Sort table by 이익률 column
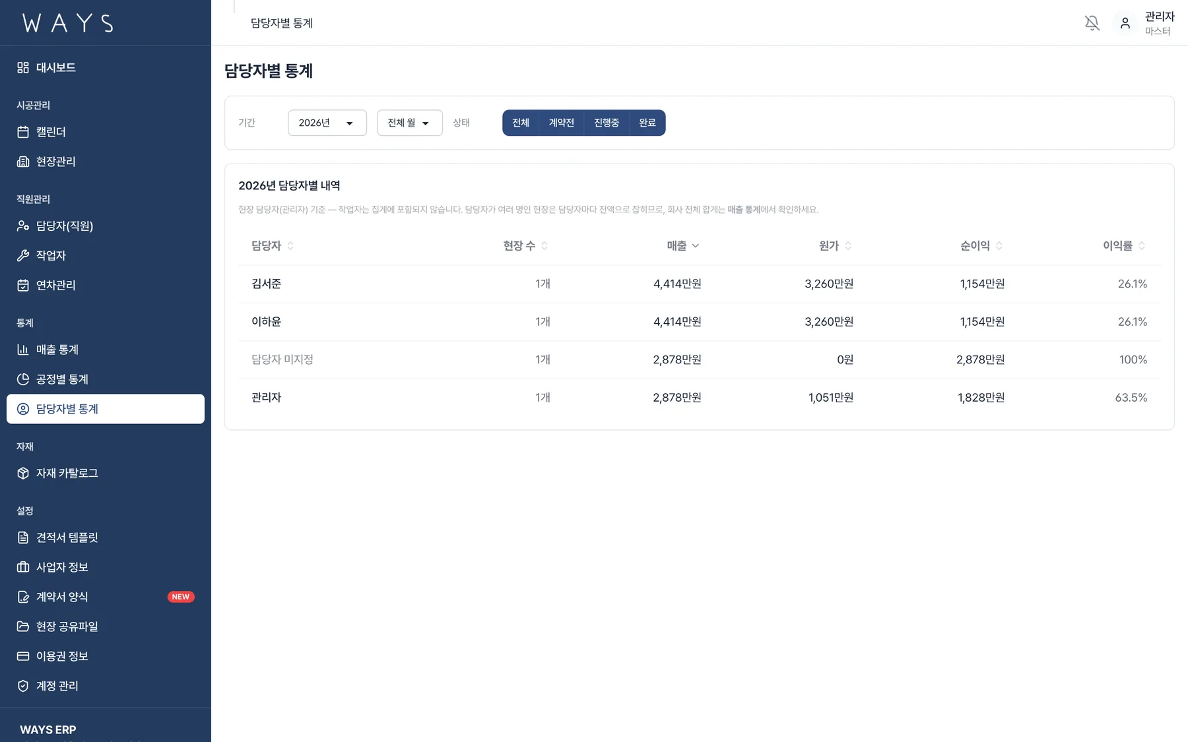This screenshot has height=742, width=1188. click(1124, 245)
